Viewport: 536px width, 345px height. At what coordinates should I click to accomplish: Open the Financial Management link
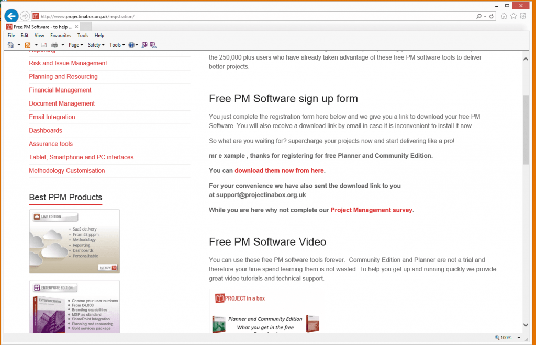(x=60, y=90)
